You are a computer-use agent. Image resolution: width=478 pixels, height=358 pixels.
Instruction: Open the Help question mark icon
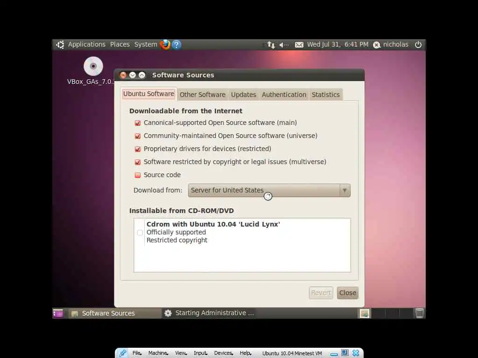coord(176,45)
